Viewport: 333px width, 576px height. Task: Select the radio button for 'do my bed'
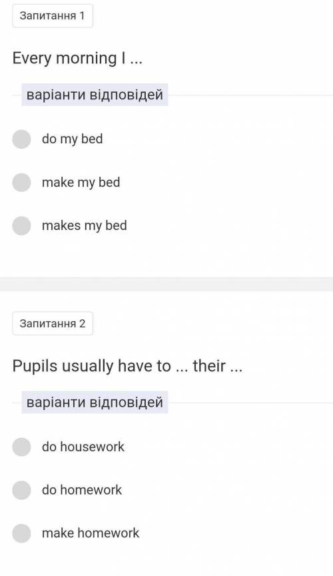pyautogui.click(x=21, y=139)
